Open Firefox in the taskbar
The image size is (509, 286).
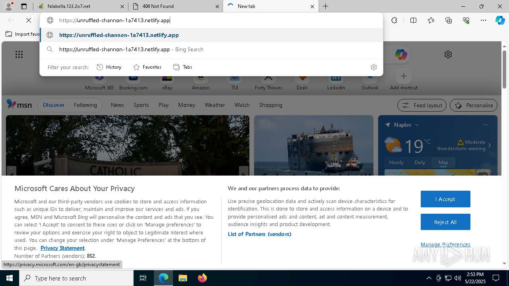(202, 278)
